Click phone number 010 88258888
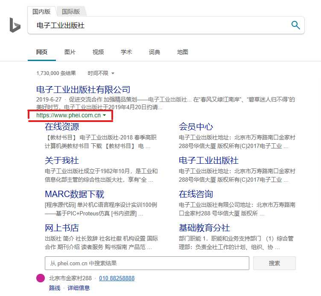The image size is (321, 296). click(x=117, y=278)
